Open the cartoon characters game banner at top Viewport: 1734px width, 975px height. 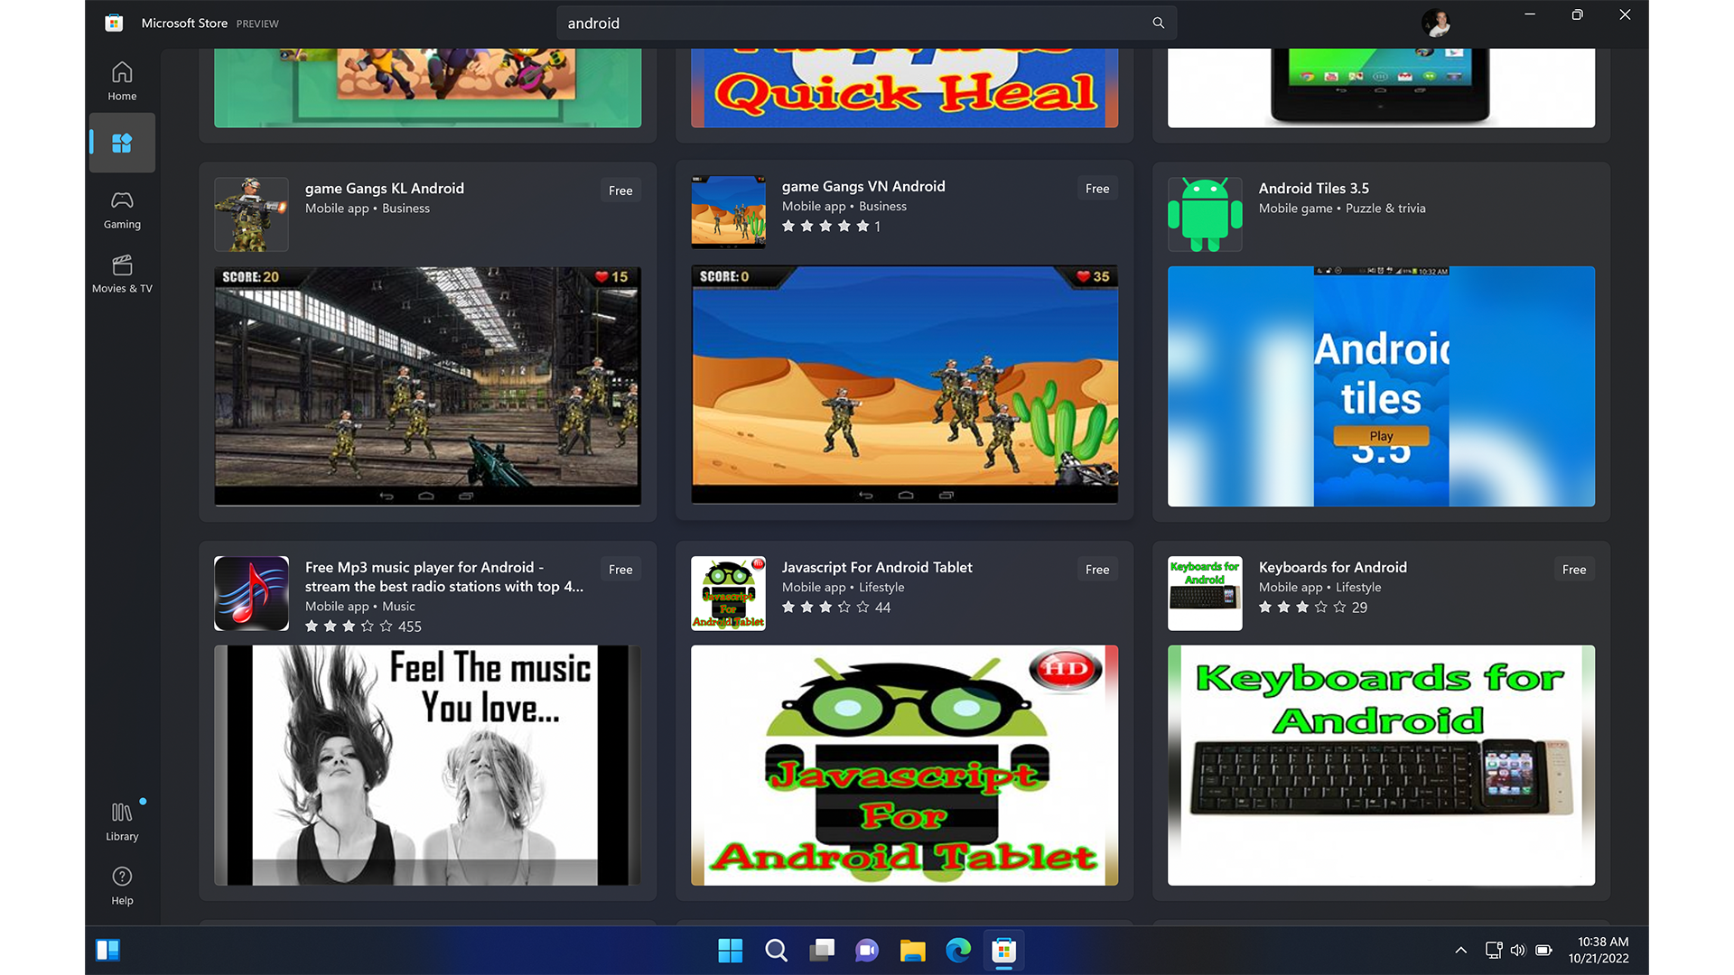tap(427, 88)
